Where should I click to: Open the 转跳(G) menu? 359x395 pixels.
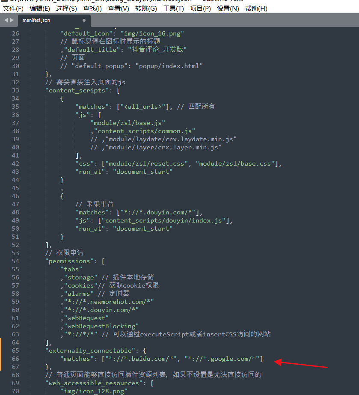(146, 9)
